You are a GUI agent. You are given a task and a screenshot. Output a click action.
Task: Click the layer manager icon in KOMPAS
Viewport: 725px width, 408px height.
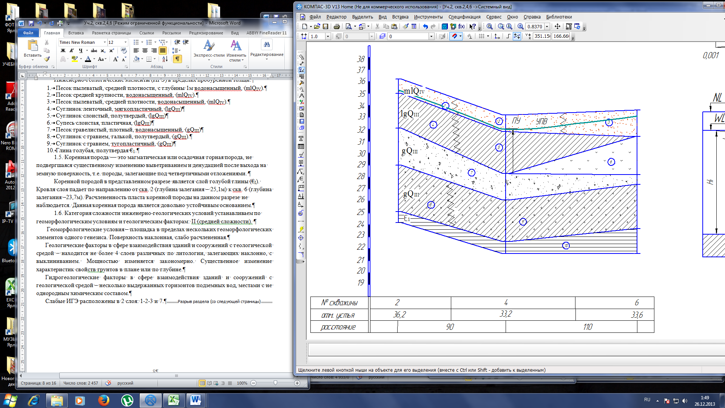(382, 36)
